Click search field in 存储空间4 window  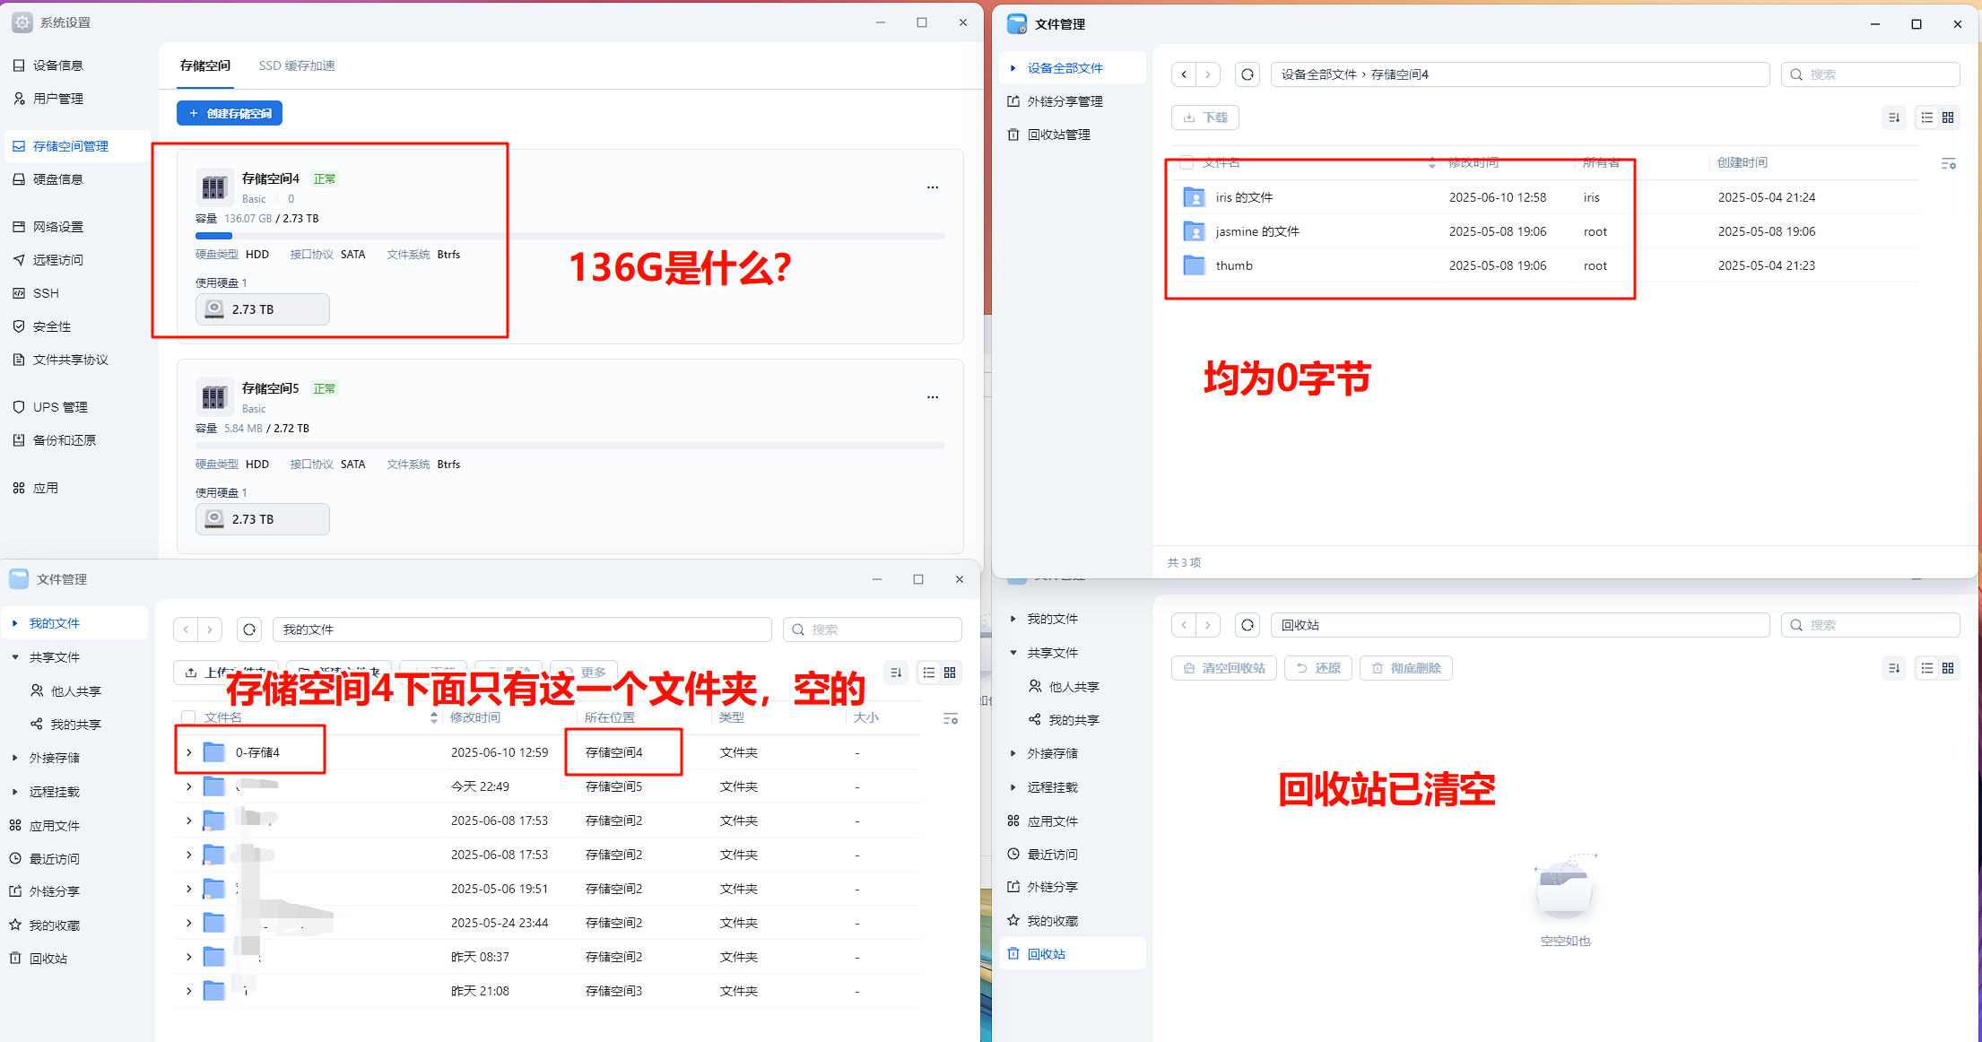pyautogui.click(x=1870, y=74)
